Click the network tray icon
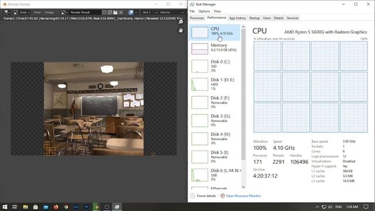 (x=324, y=207)
